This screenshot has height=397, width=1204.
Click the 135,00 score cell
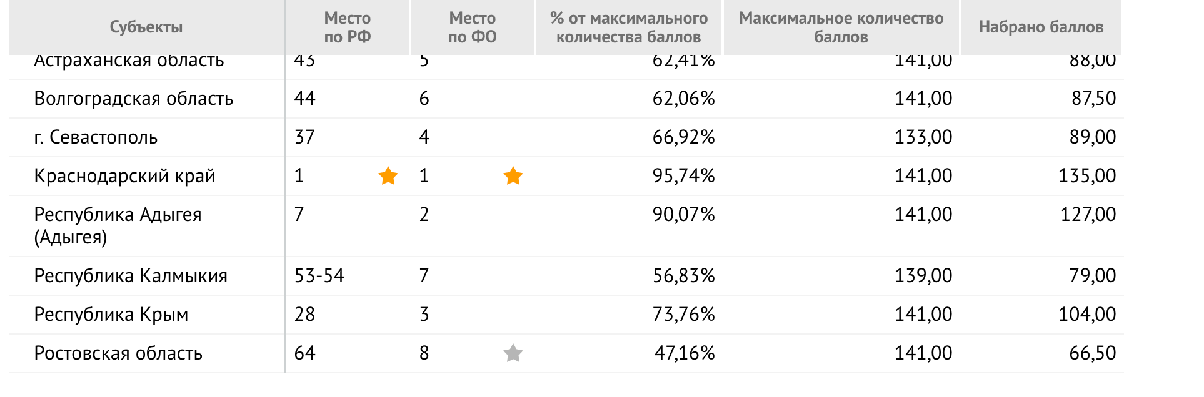tap(1086, 176)
